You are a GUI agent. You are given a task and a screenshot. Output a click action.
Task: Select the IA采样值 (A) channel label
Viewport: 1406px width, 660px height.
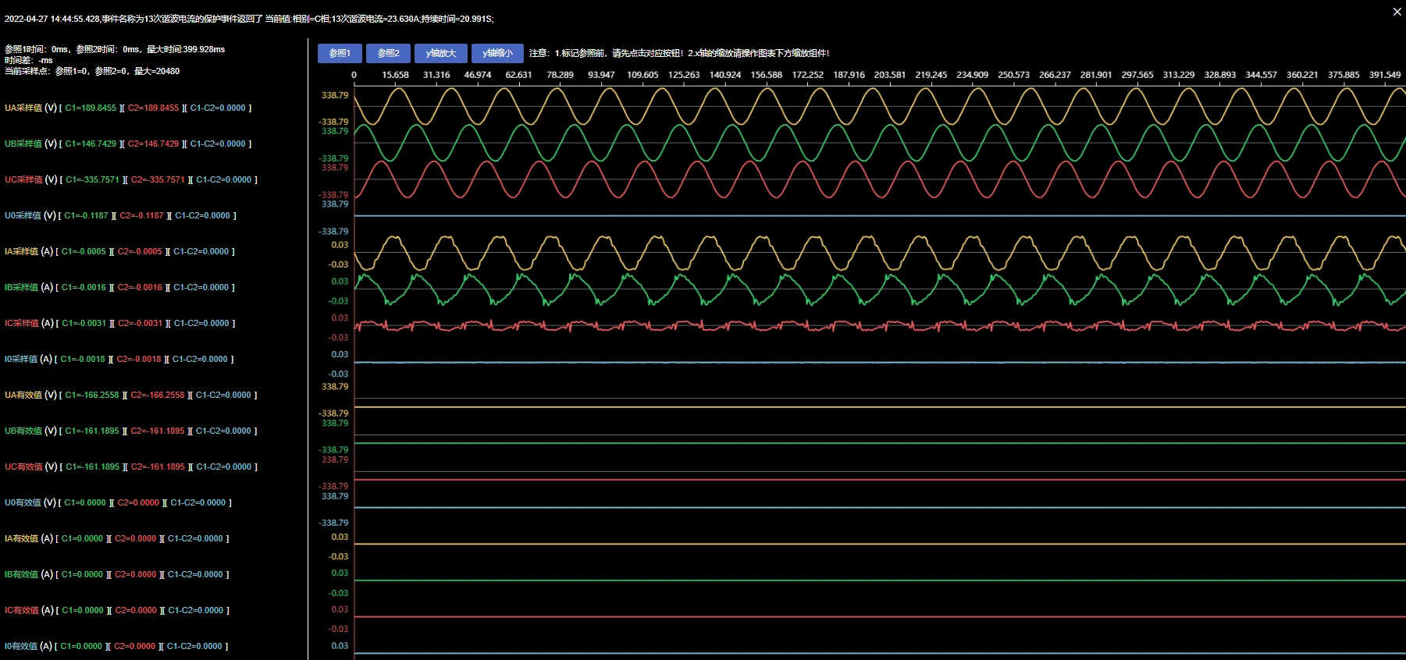click(29, 251)
